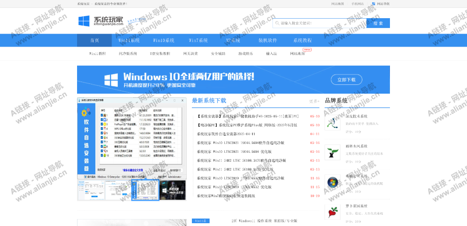
Task: Open the 深度技术系统 brand icon
Action: [333, 123]
